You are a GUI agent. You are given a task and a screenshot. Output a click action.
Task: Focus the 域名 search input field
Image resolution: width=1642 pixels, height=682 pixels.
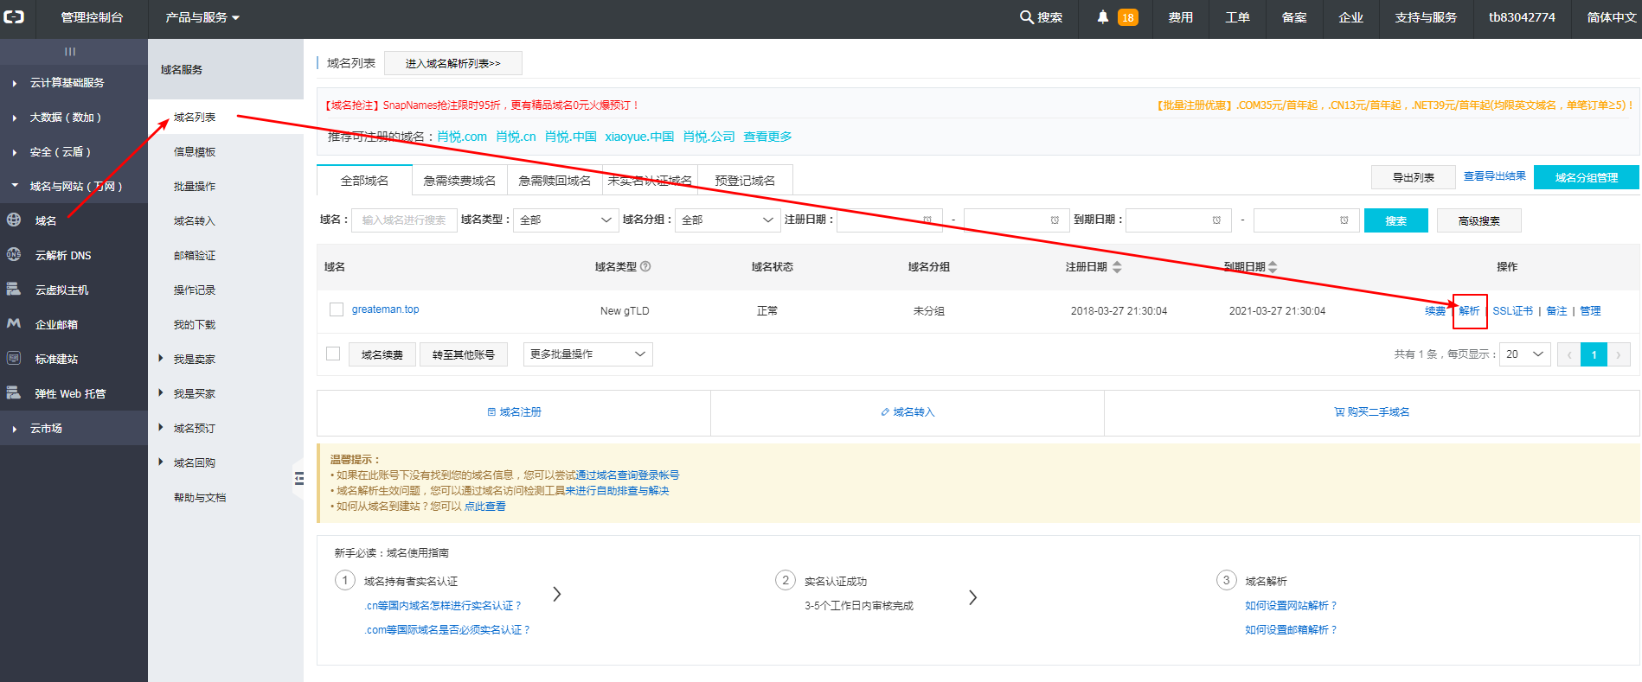pyautogui.click(x=404, y=220)
